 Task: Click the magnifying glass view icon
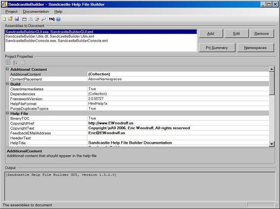click(44, 19)
